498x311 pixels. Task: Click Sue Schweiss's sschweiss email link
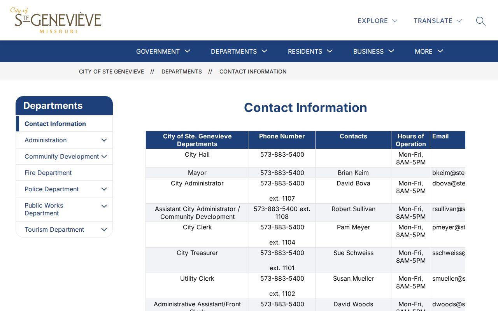tap(449, 253)
